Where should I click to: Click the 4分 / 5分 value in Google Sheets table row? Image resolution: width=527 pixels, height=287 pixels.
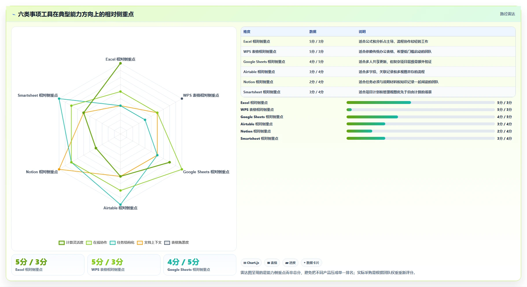[x=316, y=62]
